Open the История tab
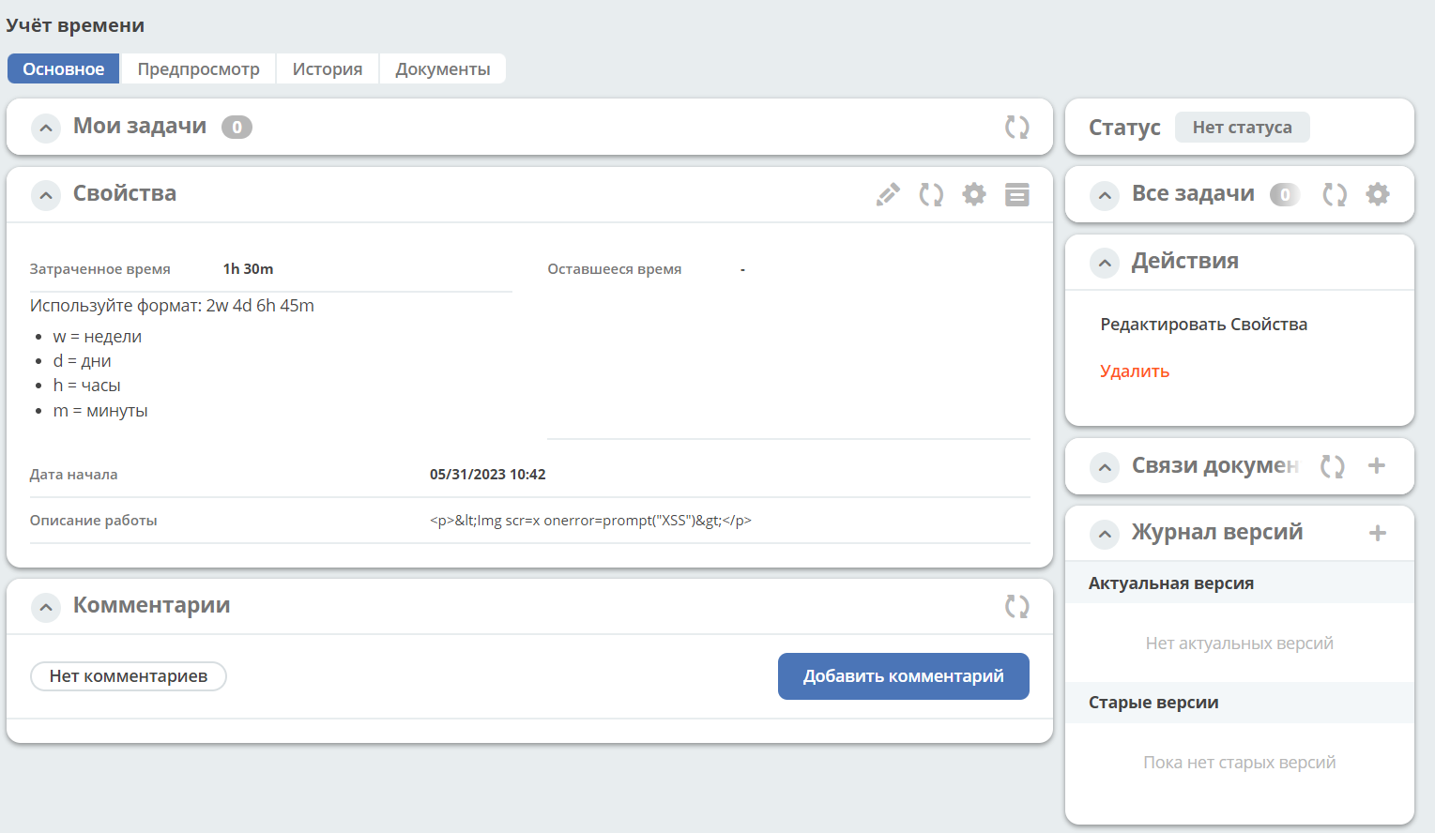 (x=328, y=68)
